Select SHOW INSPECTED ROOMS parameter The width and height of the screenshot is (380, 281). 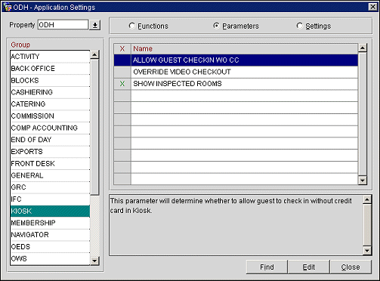point(244,84)
